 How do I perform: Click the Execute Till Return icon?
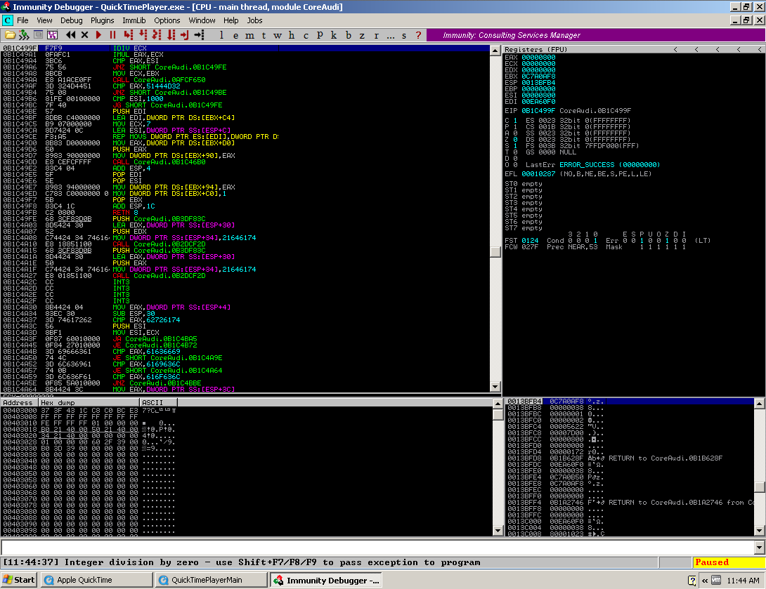coord(185,35)
